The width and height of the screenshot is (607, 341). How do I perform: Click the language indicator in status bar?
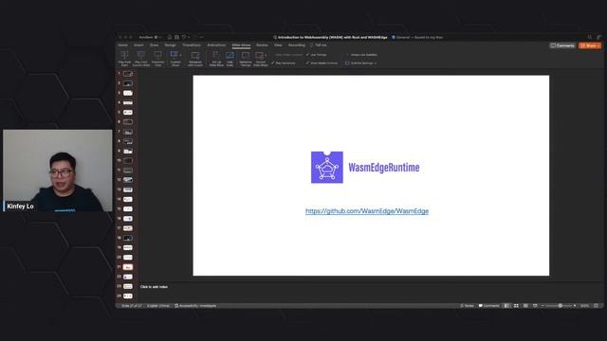point(158,306)
